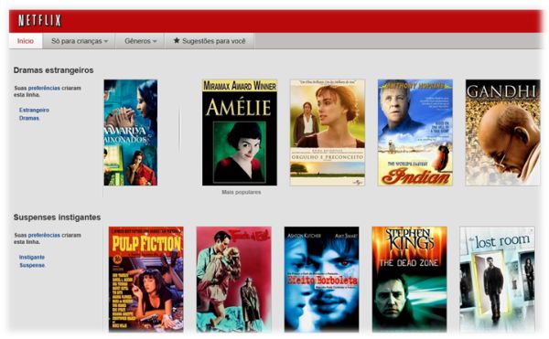The image size is (549, 339).
Task: Select the Pulp Fiction poster
Action: [x=146, y=280]
